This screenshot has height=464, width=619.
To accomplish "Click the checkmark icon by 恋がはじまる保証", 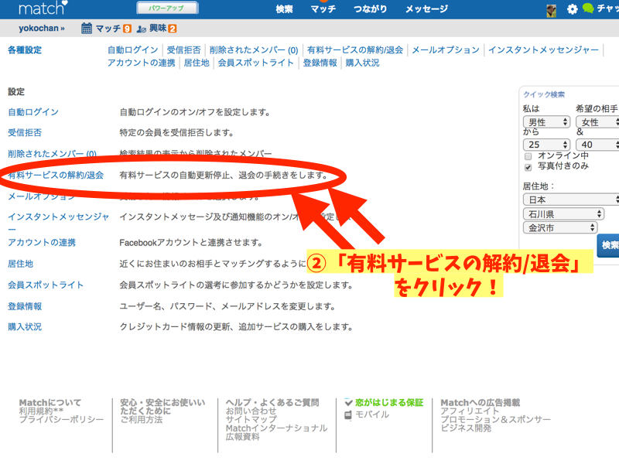I will tap(348, 402).
